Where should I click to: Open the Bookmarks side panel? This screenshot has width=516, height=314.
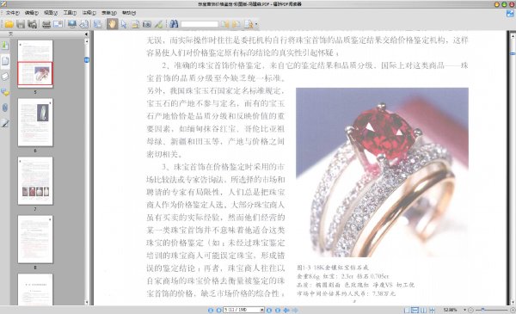tap(5, 45)
